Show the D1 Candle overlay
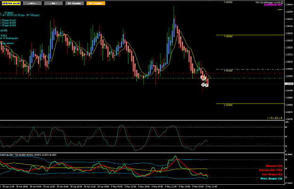This screenshot has width=294, height=189. (x=75, y=3)
